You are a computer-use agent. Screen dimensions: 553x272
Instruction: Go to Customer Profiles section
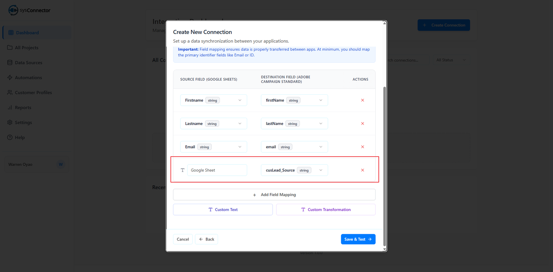(33, 93)
